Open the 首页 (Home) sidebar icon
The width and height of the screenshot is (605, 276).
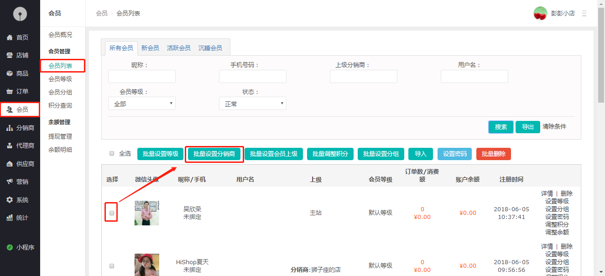tap(20, 37)
